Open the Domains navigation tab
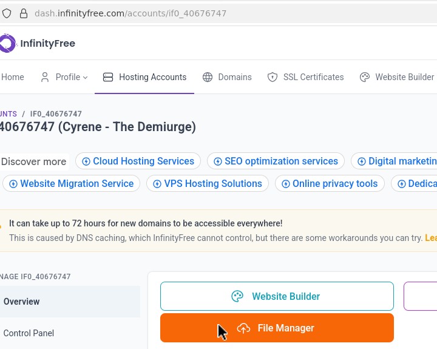437x349 pixels. click(x=234, y=77)
